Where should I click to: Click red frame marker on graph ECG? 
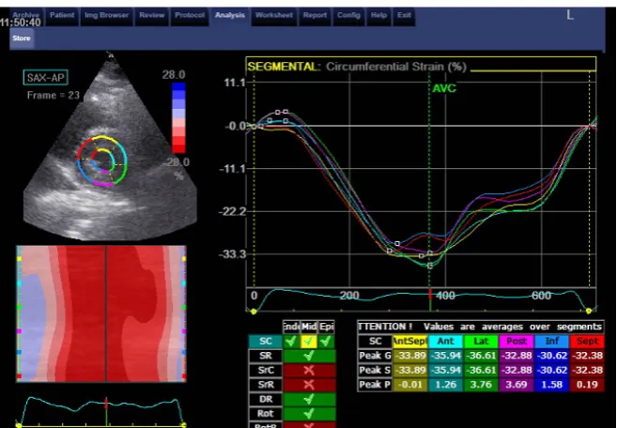430,294
